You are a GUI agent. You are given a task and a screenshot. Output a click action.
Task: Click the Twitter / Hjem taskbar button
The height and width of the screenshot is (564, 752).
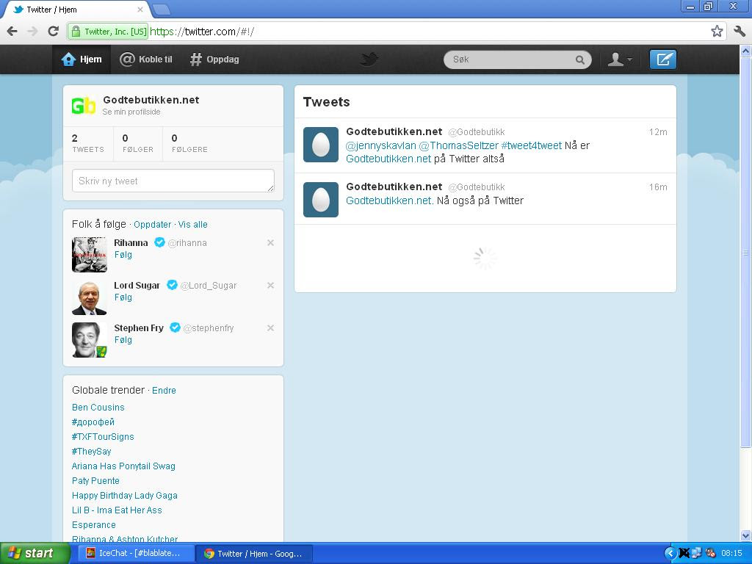(x=254, y=554)
